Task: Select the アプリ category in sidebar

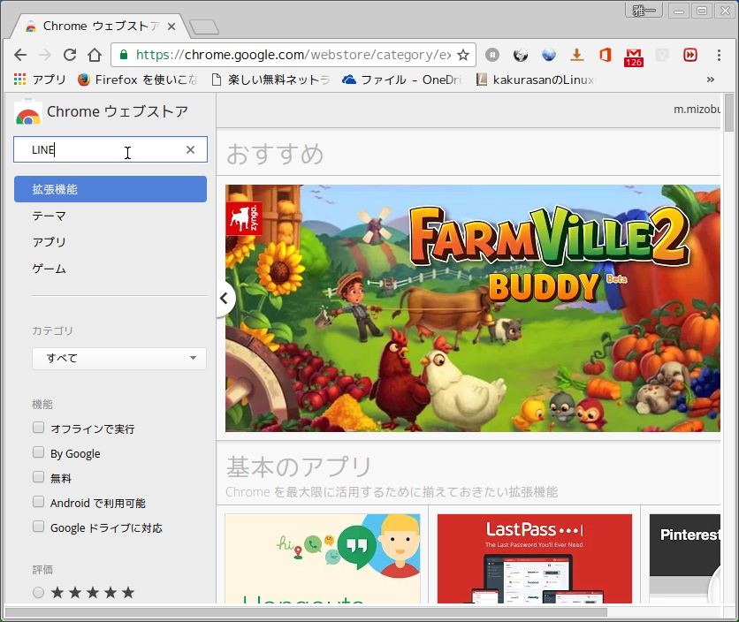Action: (x=49, y=242)
